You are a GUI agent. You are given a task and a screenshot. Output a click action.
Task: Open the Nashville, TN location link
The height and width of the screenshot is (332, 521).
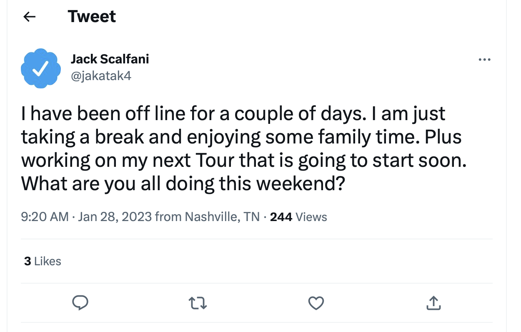(x=222, y=216)
